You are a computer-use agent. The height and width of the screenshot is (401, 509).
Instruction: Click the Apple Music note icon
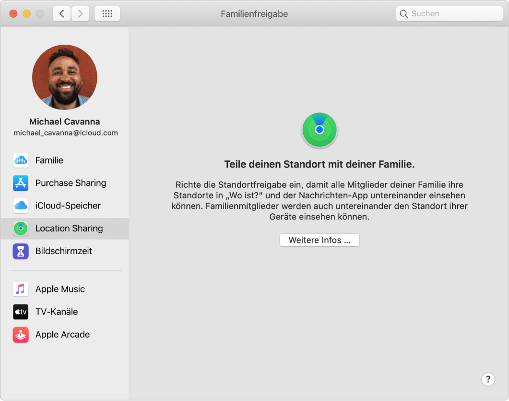[21, 289]
